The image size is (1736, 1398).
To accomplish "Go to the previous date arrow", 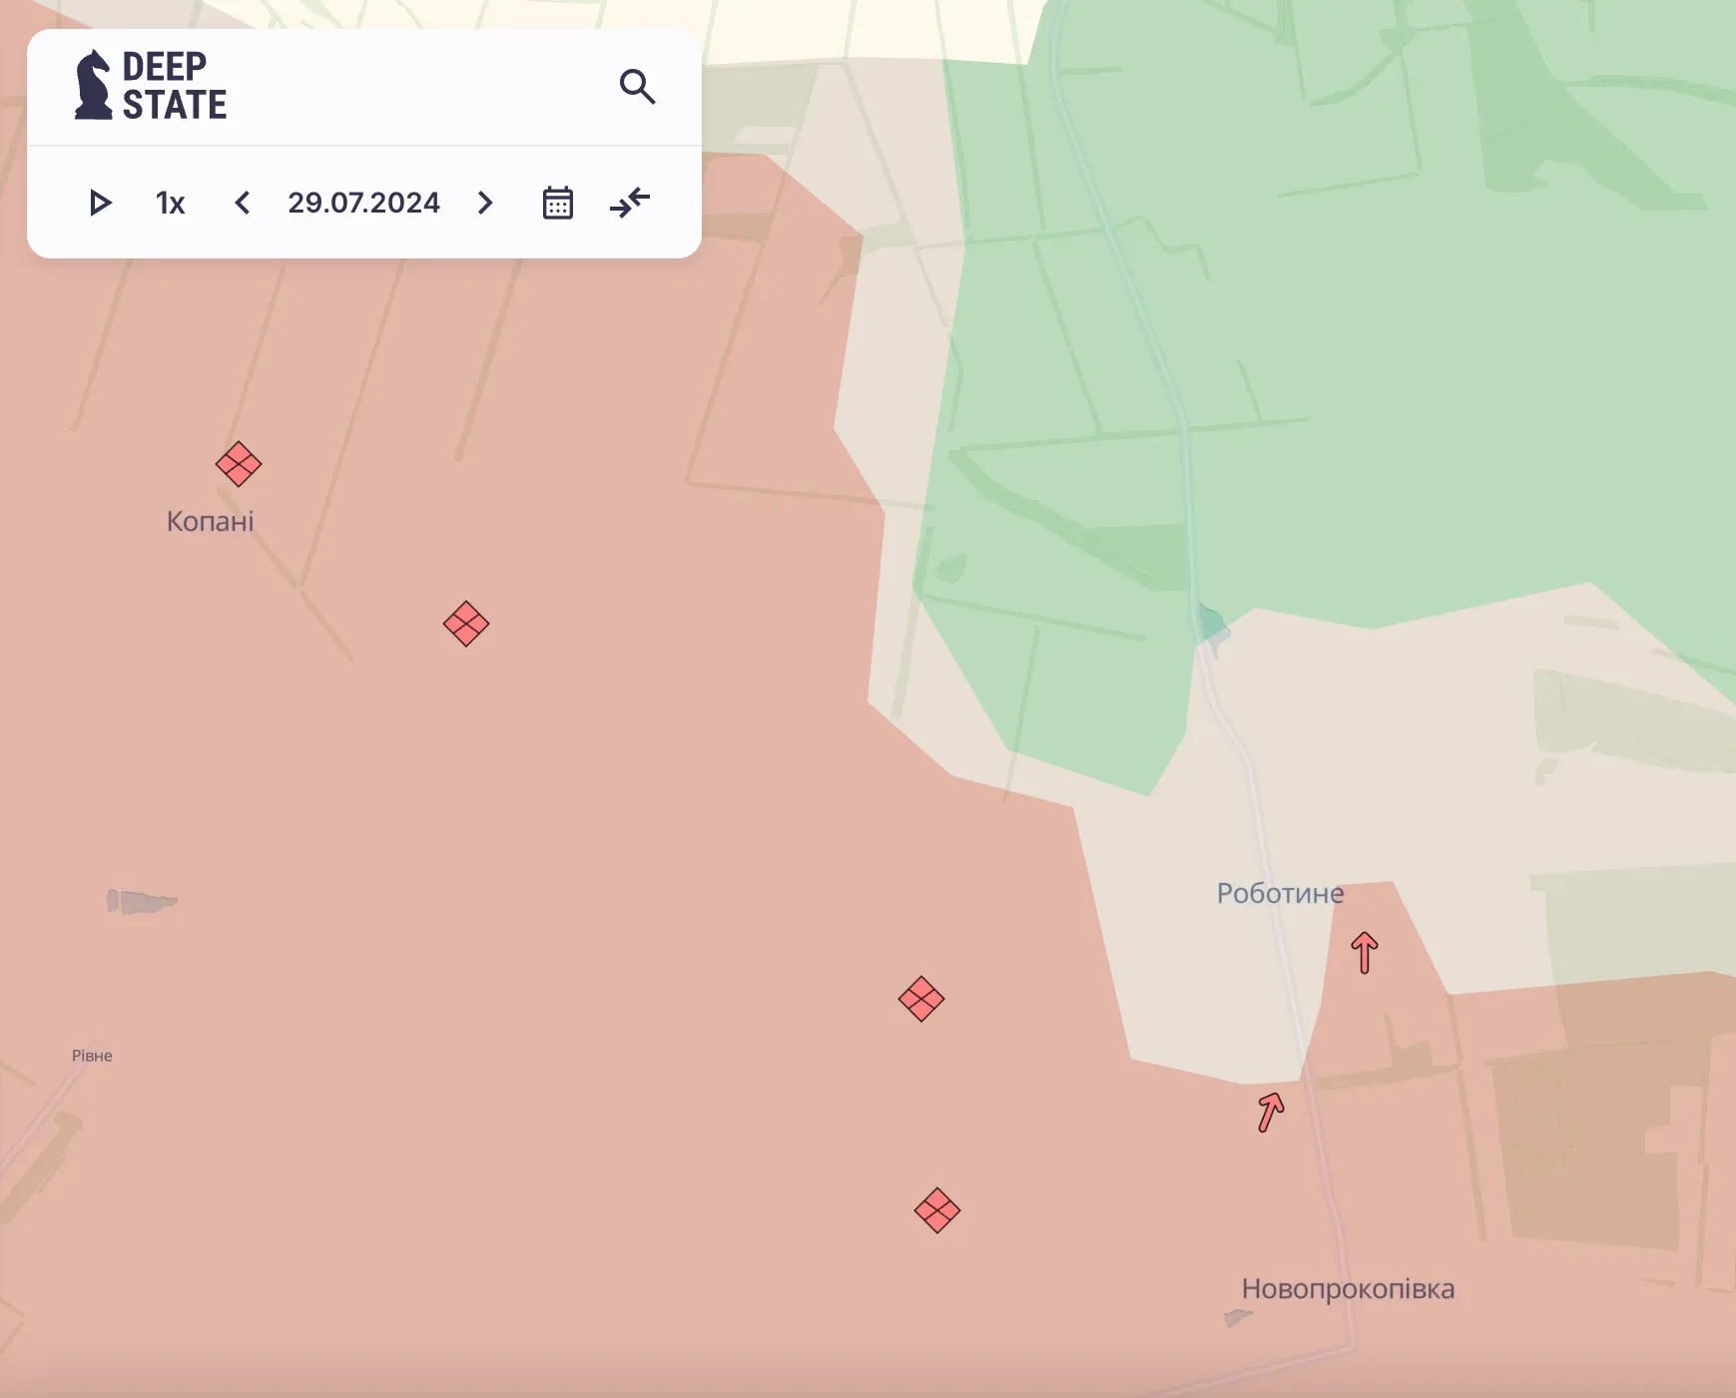I will coord(242,204).
